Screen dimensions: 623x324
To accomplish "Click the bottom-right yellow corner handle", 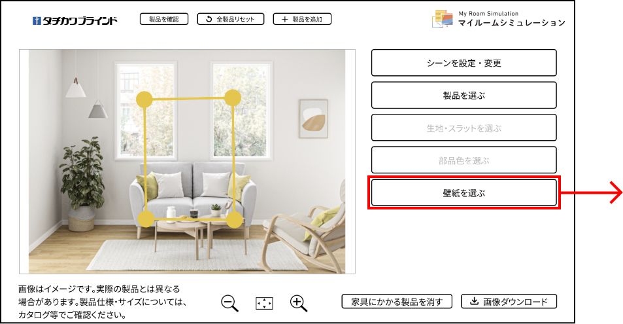I will pos(235,220).
